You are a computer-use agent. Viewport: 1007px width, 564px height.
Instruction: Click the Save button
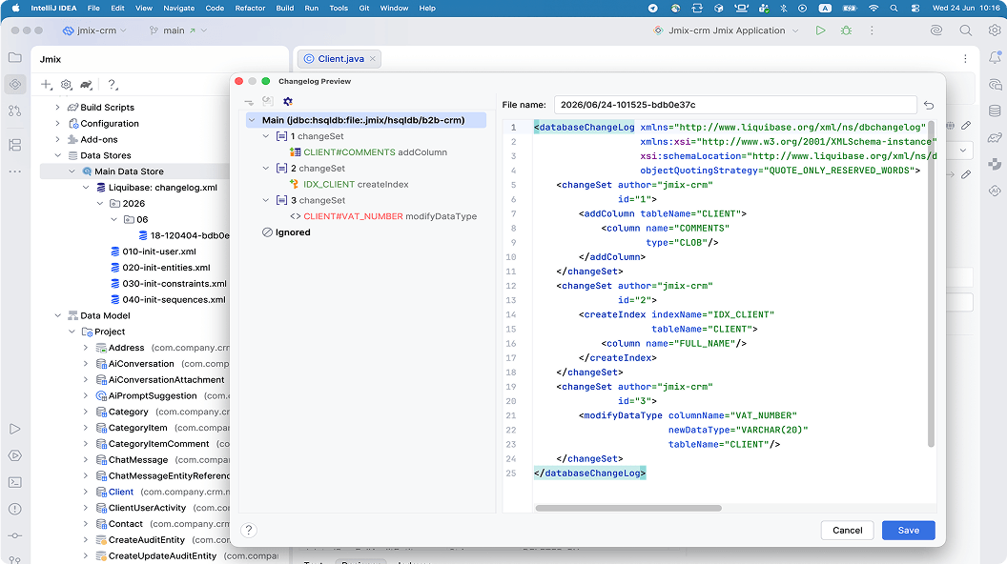pos(908,530)
